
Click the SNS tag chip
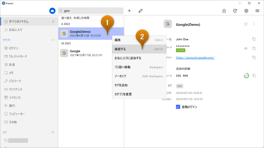[x=179, y=86]
